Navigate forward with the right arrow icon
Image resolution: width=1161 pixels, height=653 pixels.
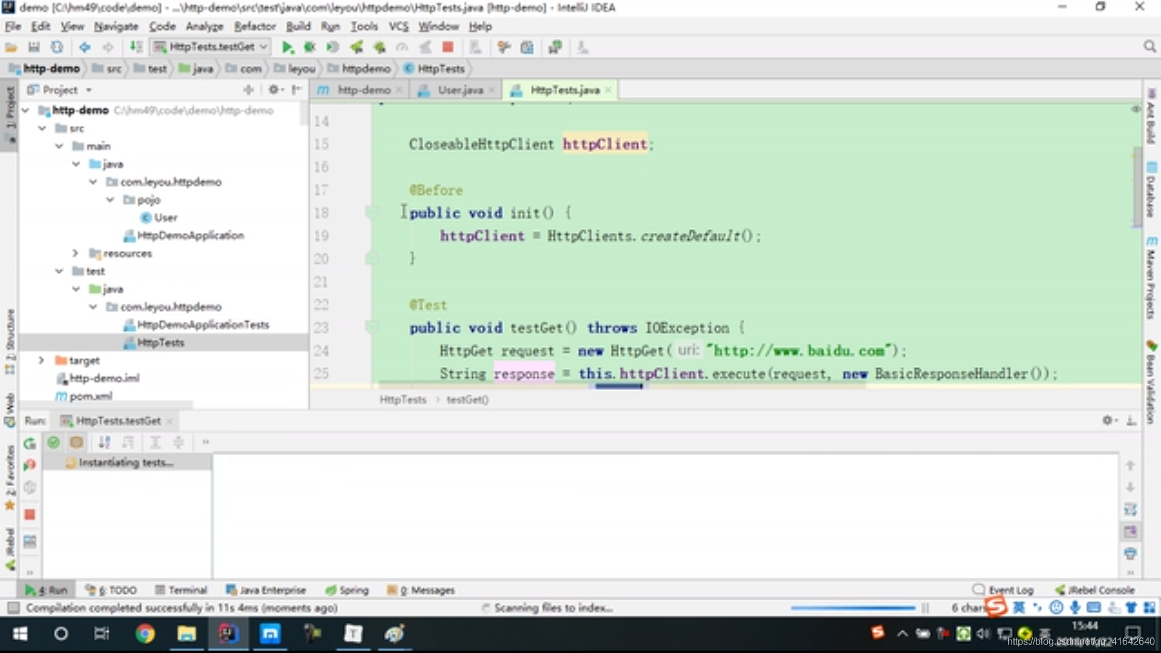(x=107, y=47)
